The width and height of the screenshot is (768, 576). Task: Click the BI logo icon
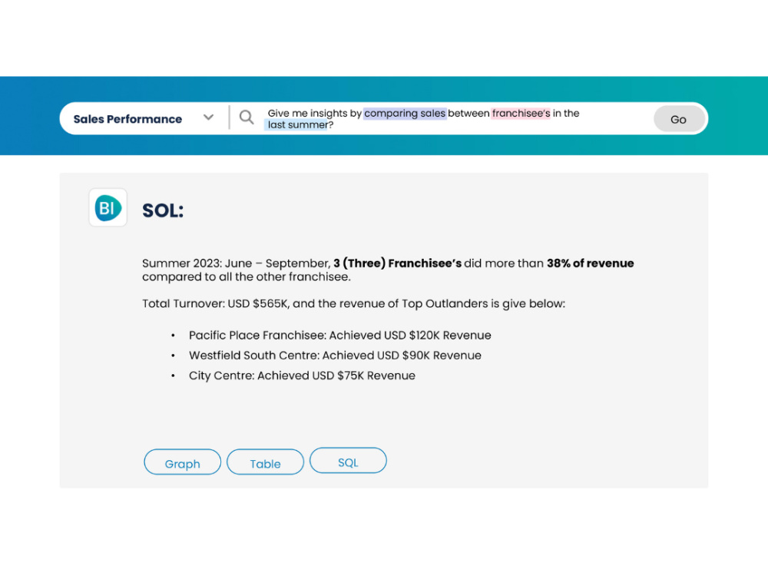click(x=108, y=207)
